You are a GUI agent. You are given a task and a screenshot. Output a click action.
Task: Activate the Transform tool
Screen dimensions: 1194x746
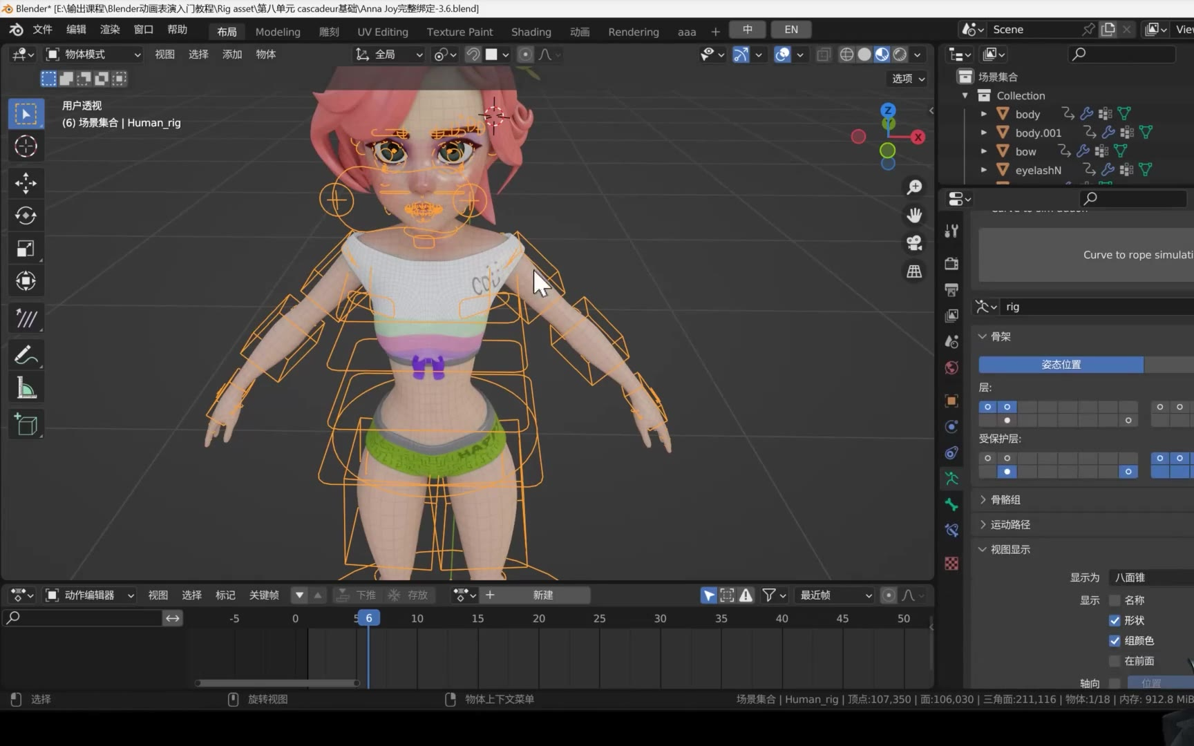26,281
